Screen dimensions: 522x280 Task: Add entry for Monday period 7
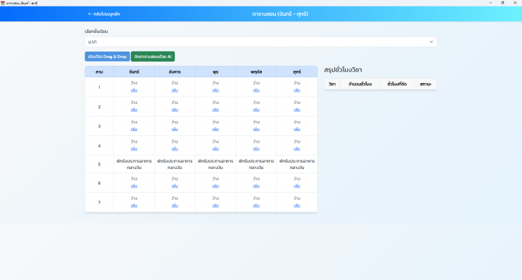[134, 206]
